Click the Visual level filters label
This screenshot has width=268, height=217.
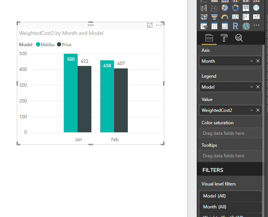219,184
